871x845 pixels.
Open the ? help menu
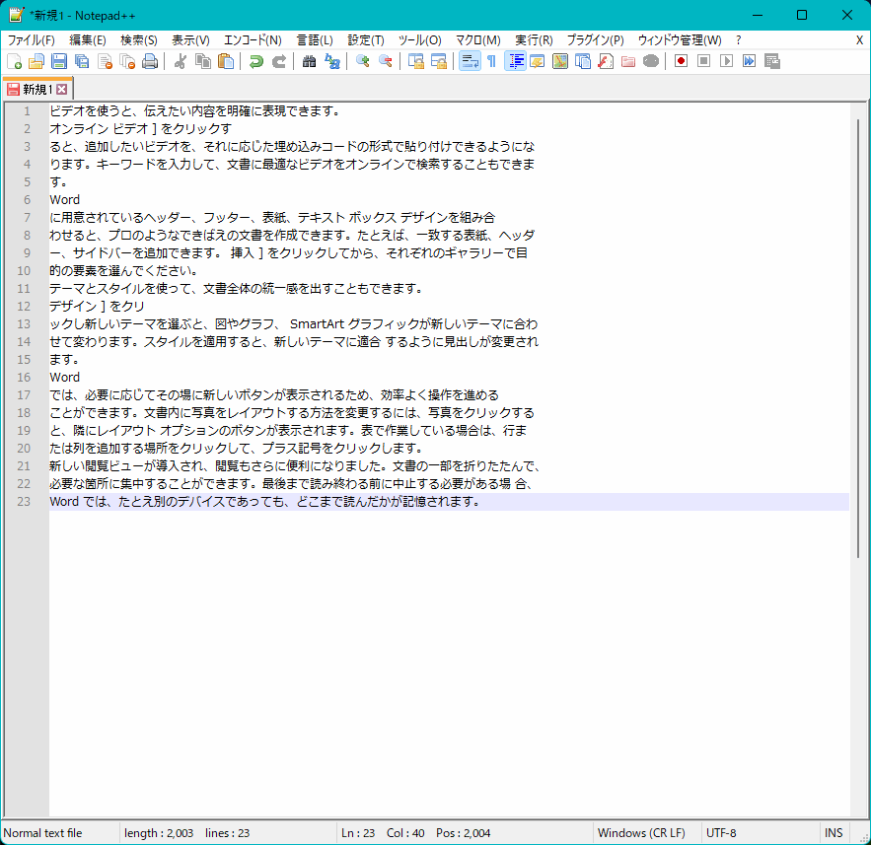point(738,40)
